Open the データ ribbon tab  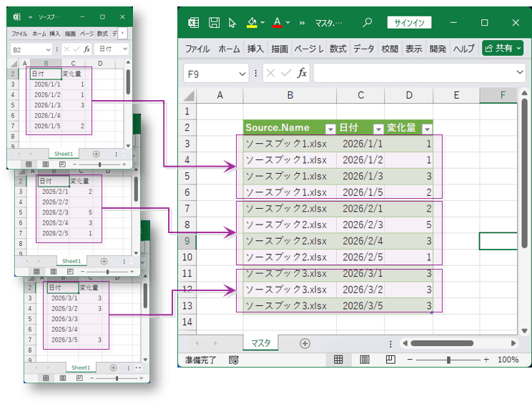(363, 49)
